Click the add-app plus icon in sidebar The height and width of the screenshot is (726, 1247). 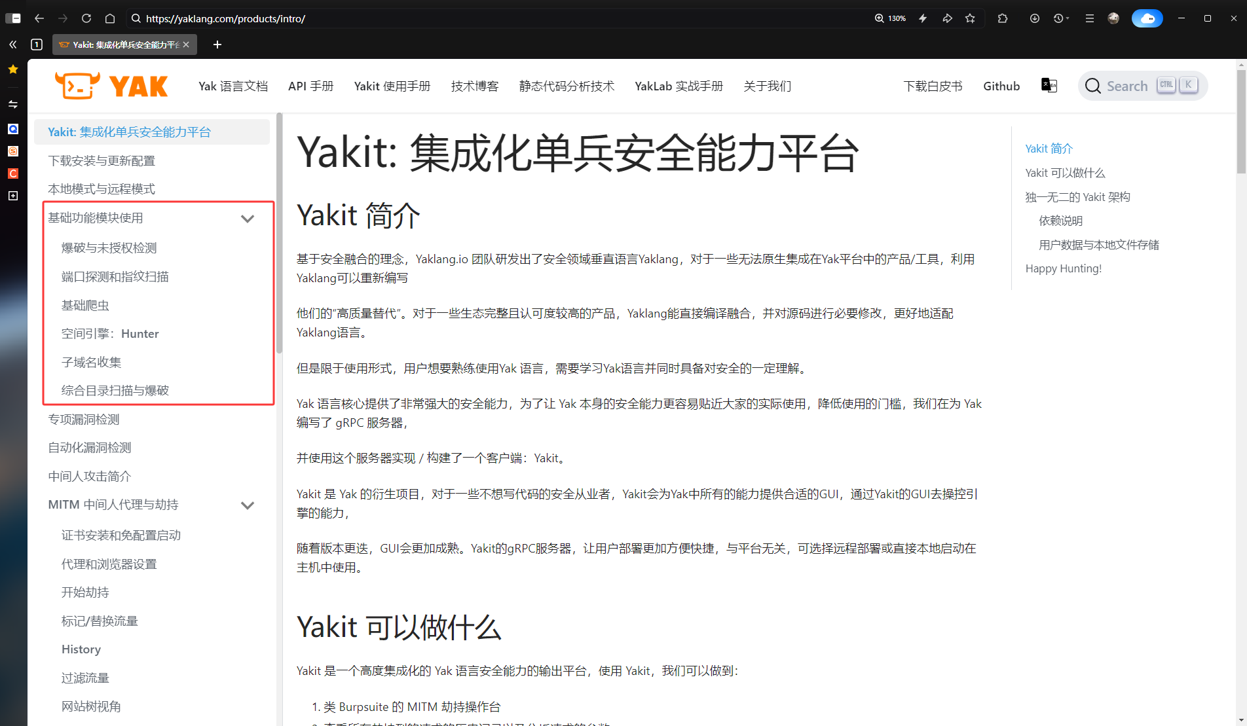pyautogui.click(x=13, y=196)
